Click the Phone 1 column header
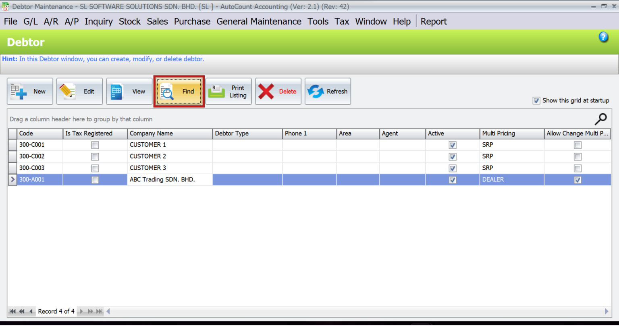619x329 pixels. [x=309, y=133]
